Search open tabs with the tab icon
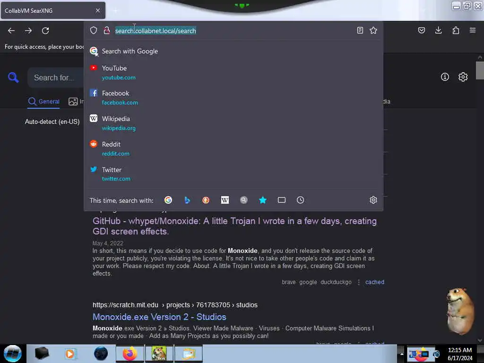Image resolution: width=484 pixels, height=363 pixels. pos(282,200)
